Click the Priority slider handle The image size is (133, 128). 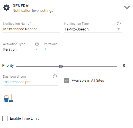coord(61,66)
